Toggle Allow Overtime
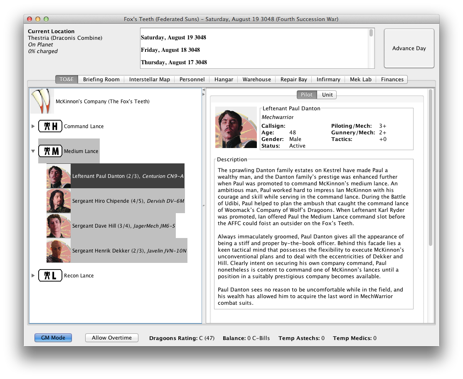Viewport: 463px width, 379px height. pos(112,338)
